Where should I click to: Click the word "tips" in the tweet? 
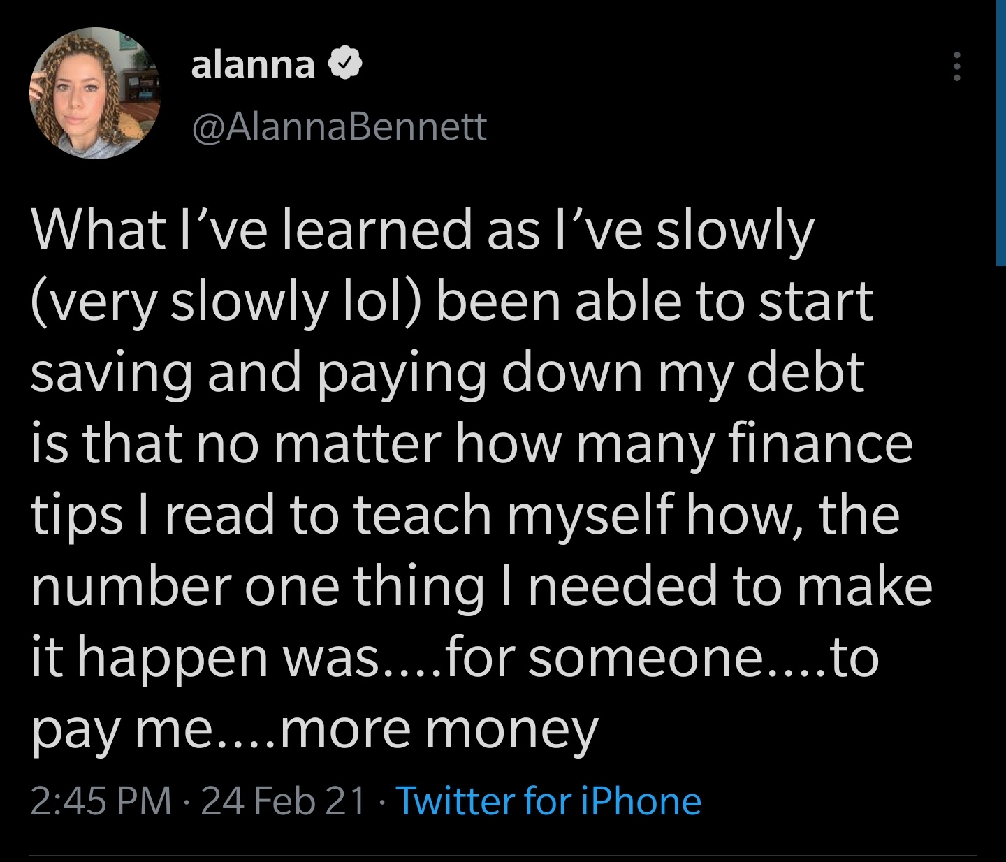pyautogui.click(x=77, y=515)
